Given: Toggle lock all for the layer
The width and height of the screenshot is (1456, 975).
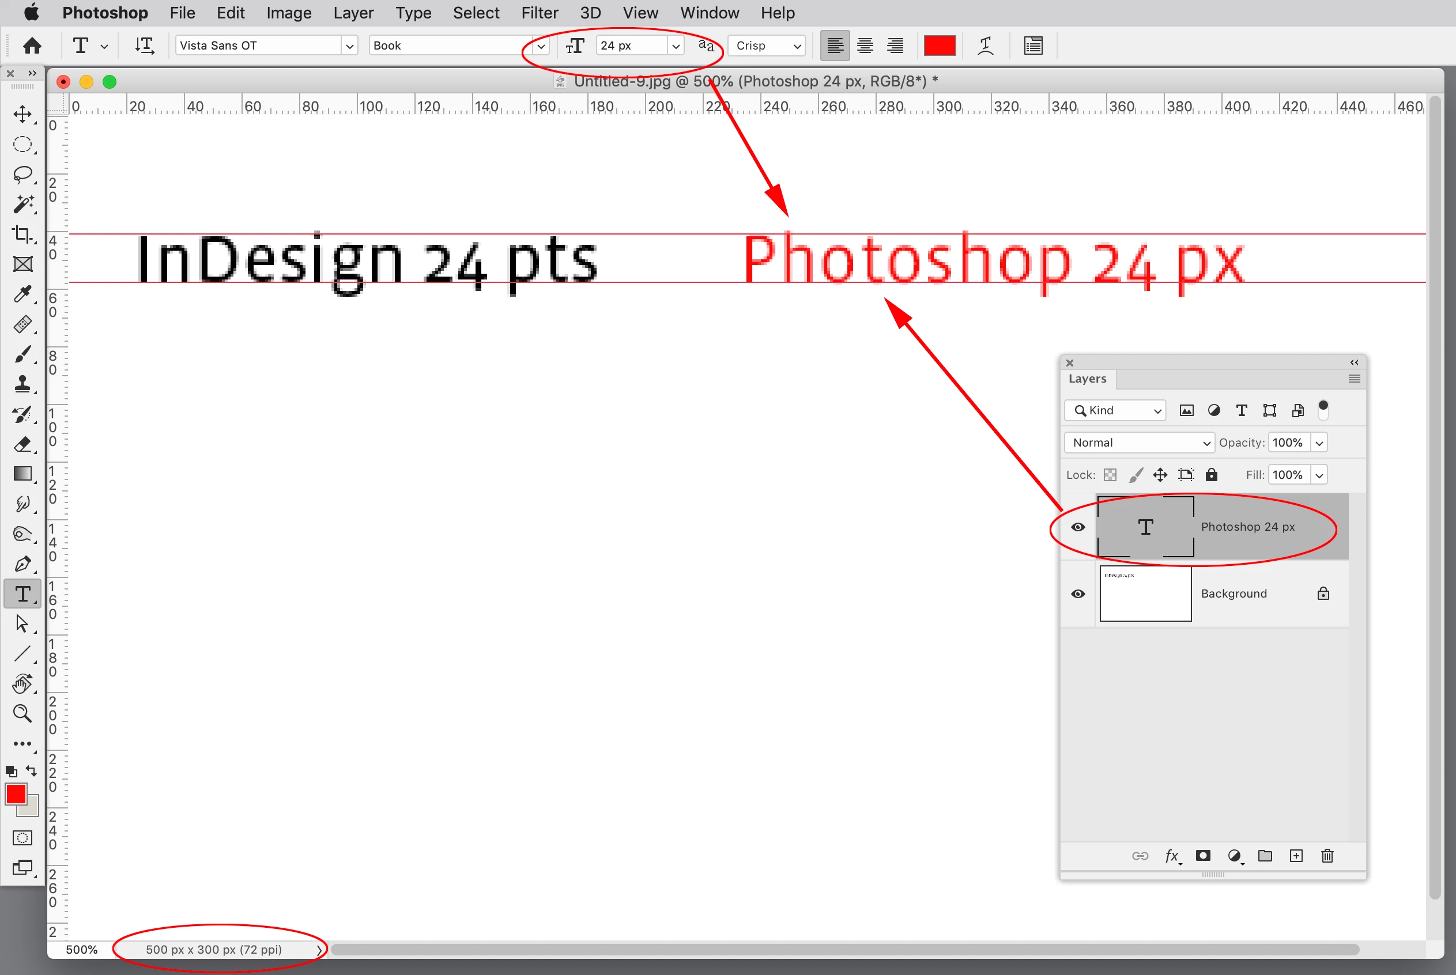Looking at the screenshot, I should coord(1211,475).
